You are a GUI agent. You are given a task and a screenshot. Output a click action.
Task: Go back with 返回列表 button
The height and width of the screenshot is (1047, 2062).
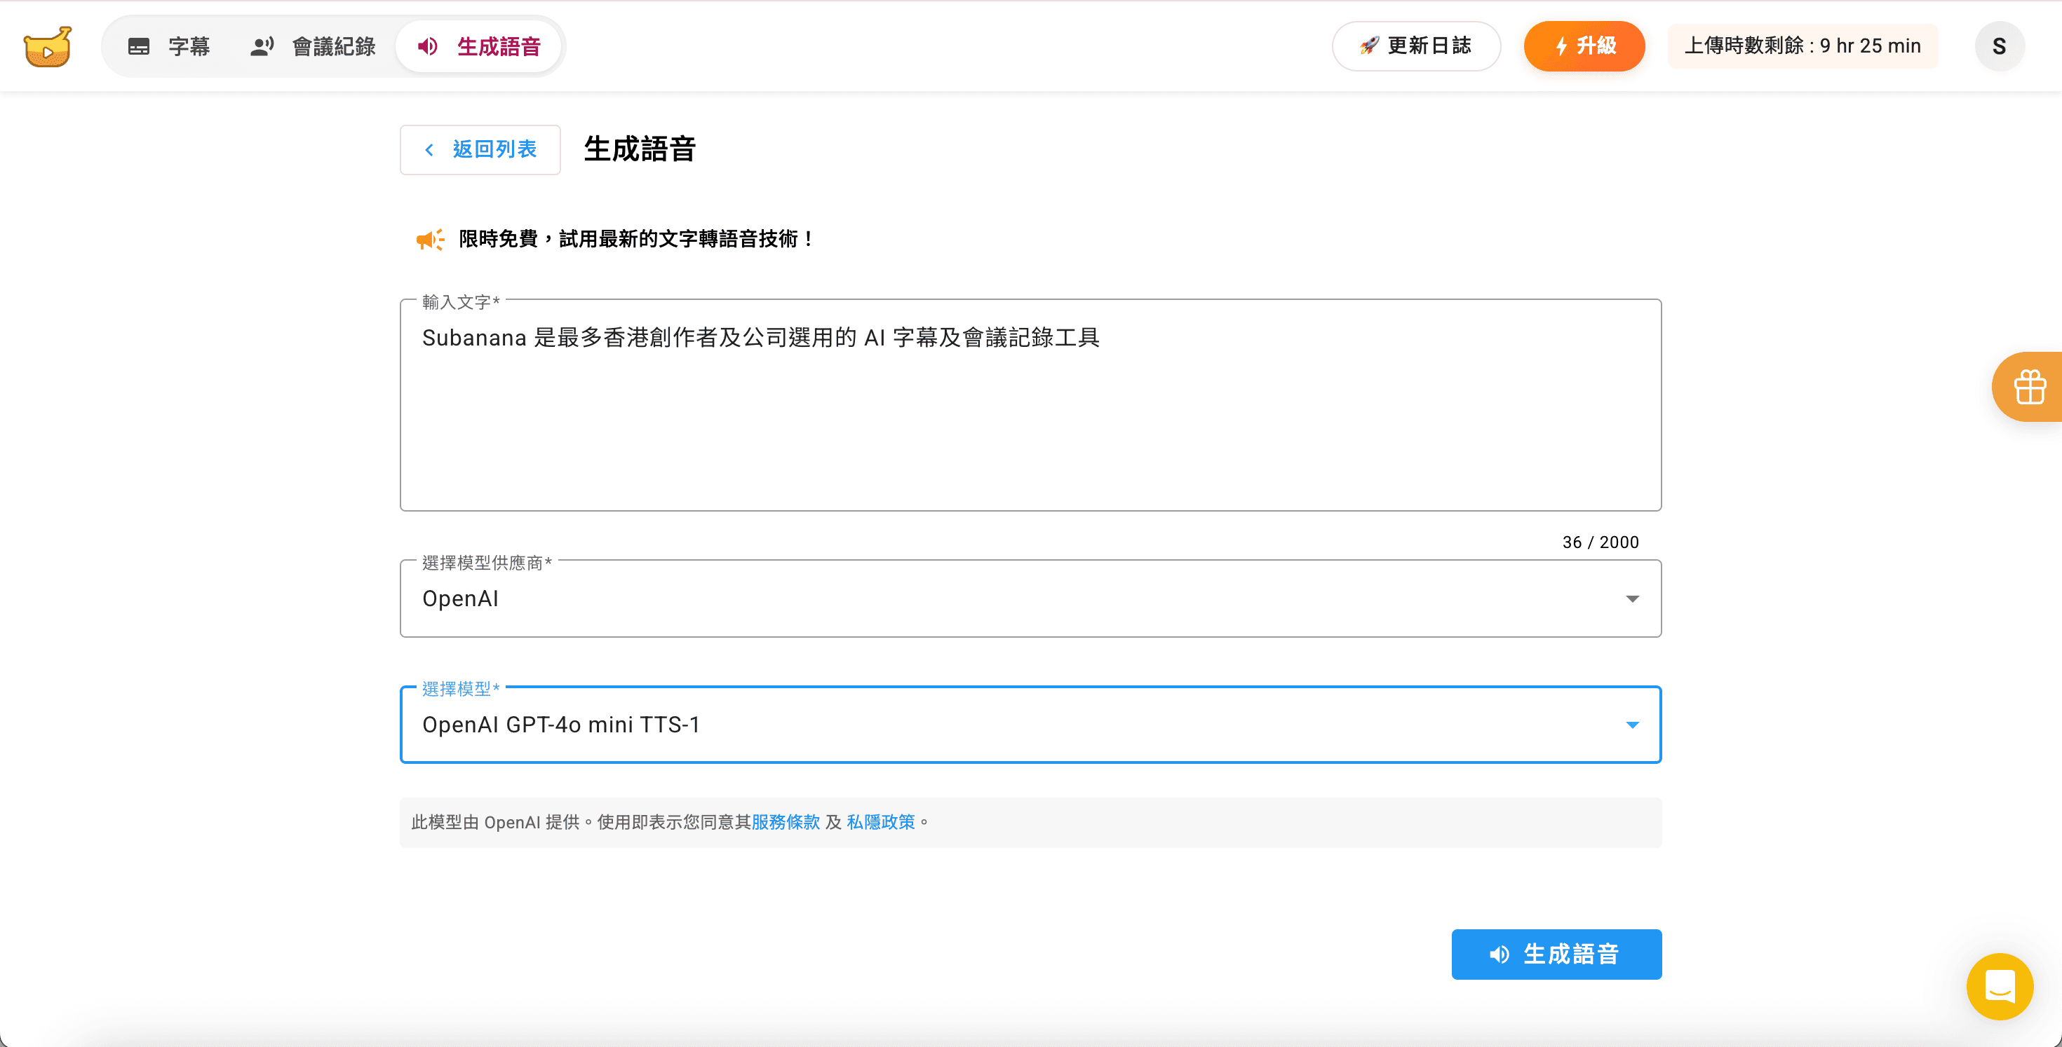click(x=480, y=149)
